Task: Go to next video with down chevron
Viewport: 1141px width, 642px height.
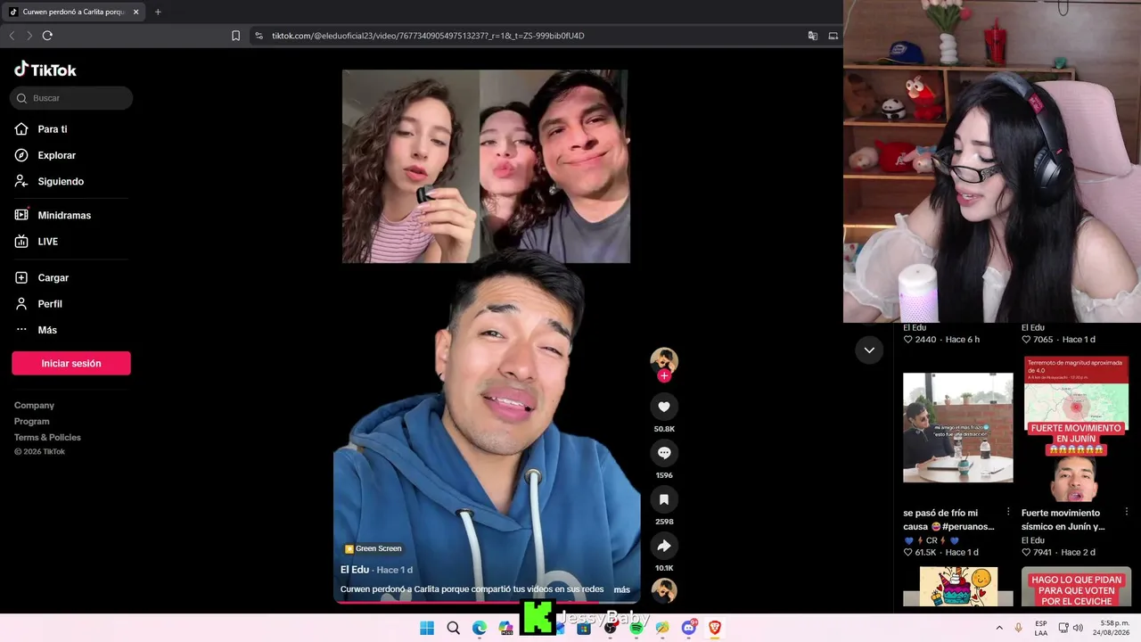Action: coord(869,350)
